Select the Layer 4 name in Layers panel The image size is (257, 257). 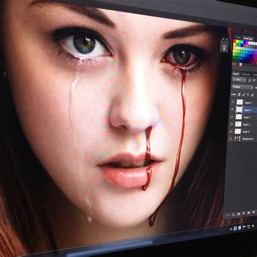[248, 102]
